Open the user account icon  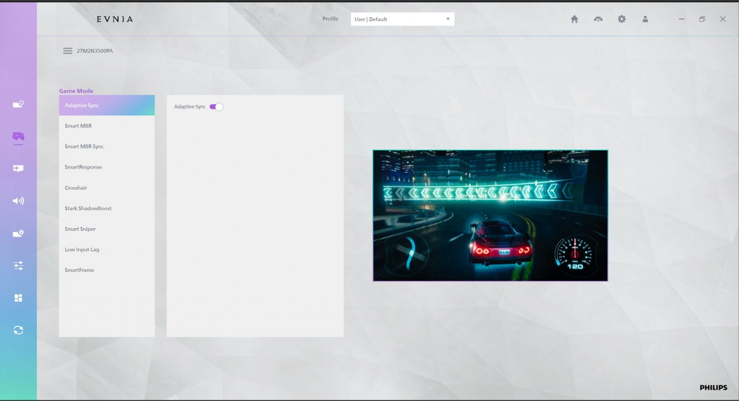pos(645,19)
